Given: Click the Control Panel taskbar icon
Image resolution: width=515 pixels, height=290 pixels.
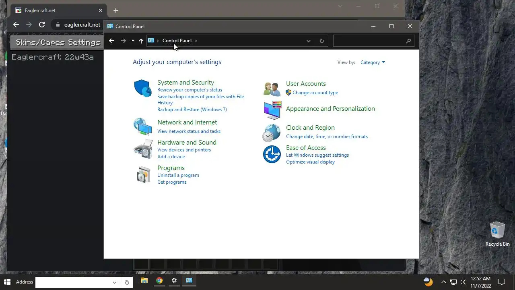Looking at the screenshot, I should (x=189, y=281).
